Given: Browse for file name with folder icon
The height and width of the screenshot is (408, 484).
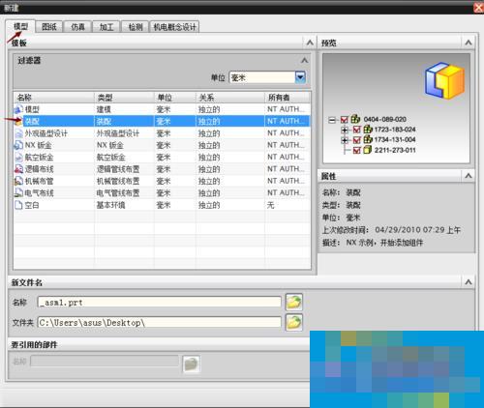Looking at the screenshot, I should 294,302.
